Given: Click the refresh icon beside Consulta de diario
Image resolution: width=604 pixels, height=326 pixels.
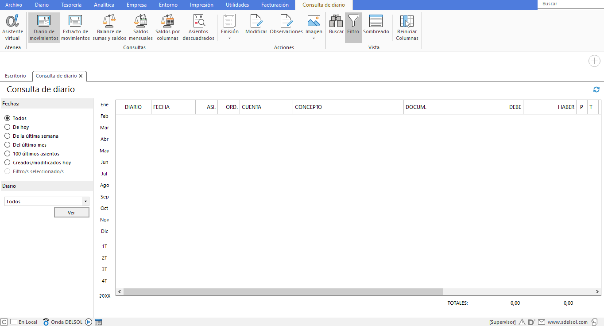Looking at the screenshot, I should coord(596,89).
